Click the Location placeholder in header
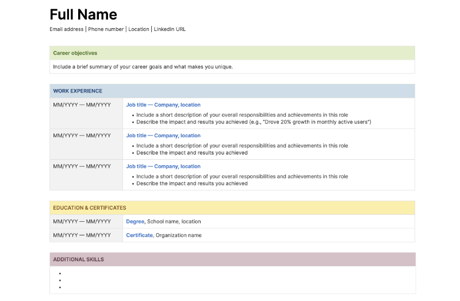 139,29
